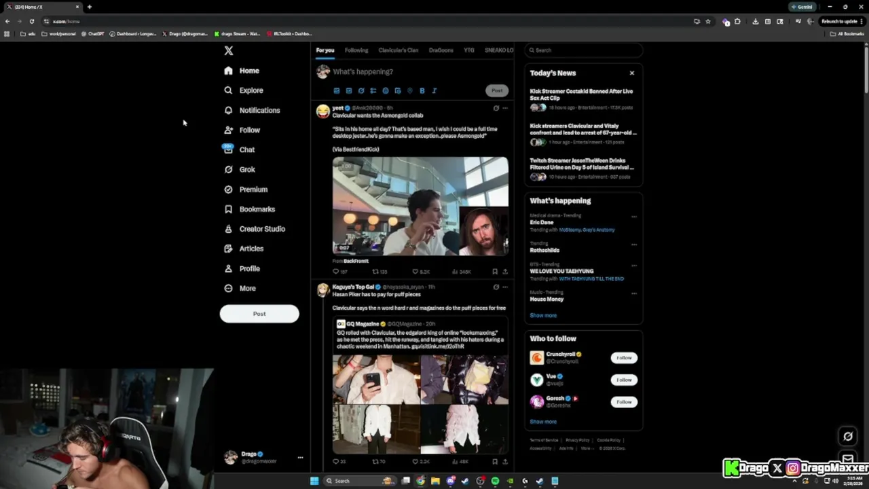The image size is (869, 489).
Task: Apply italic formatting in the composer
Action: coord(434,90)
